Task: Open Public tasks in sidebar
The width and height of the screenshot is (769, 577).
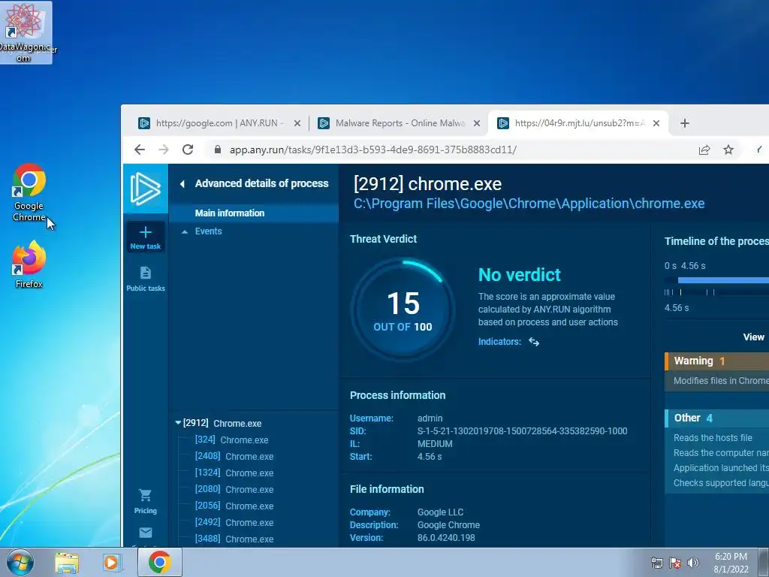Action: tap(145, 279)
